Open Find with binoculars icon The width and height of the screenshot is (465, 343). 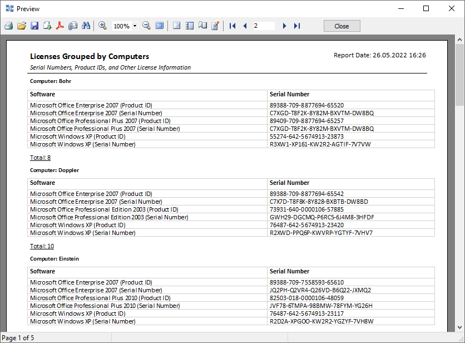[x=86, y=26]
